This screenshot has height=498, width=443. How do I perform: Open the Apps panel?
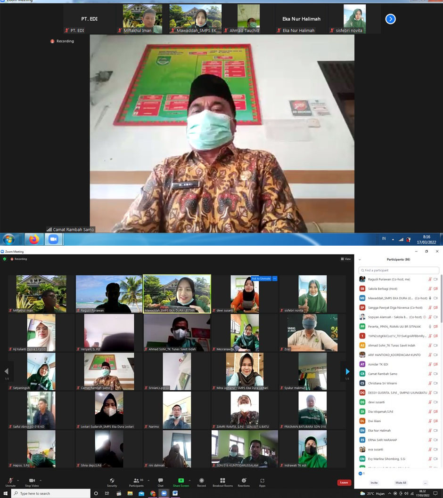tap(262, 482)
